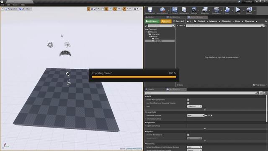The height and width of the screenshot is (151, 268).
Task: Go back with content browser history arrow
Action: pyautogui.click(x=188, y=21)
